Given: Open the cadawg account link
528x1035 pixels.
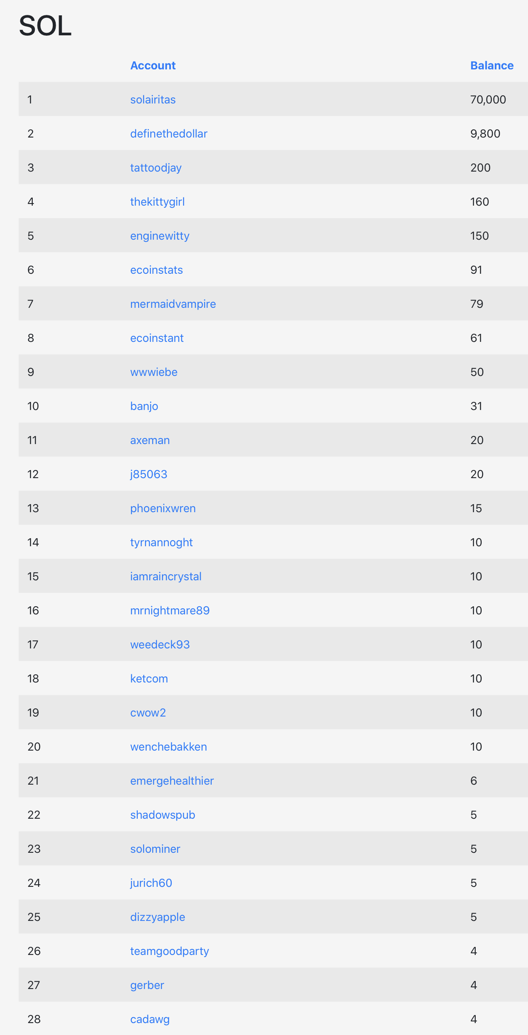Looking at the screenshot, I should coord(150,1019).
